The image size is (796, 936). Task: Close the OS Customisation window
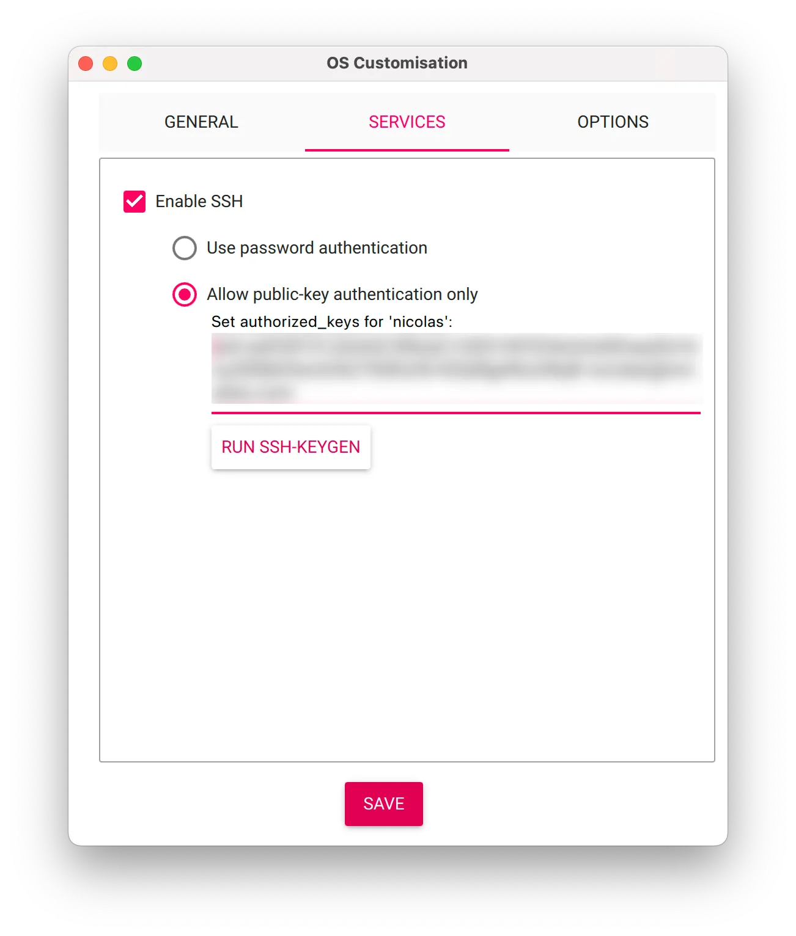(86, 64)
